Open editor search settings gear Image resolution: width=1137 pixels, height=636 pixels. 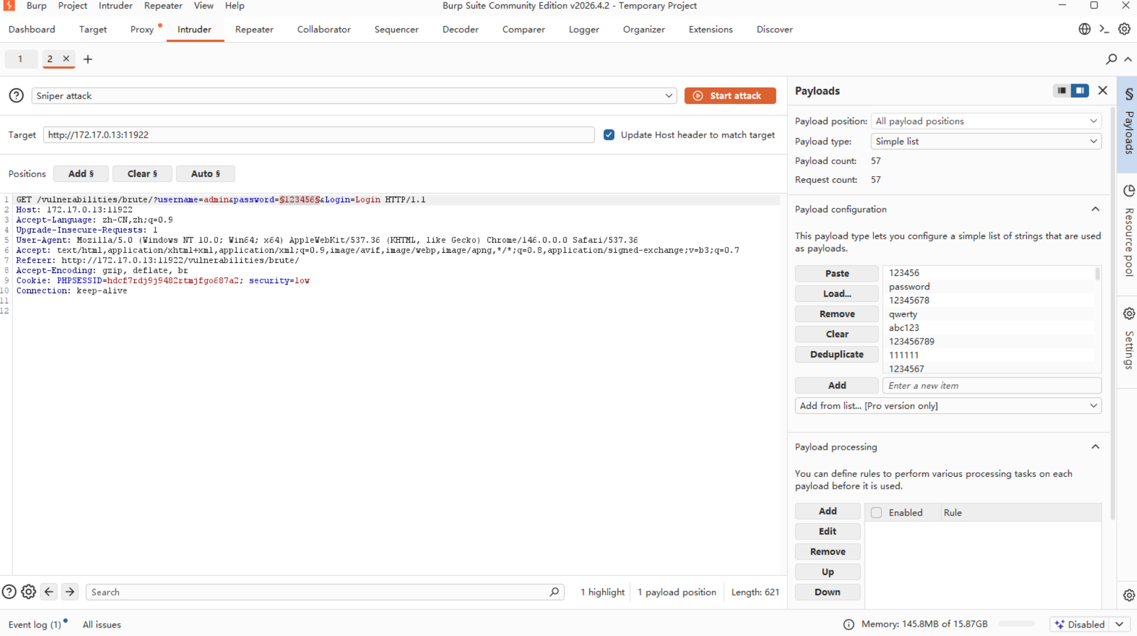[x=28, y=592]
